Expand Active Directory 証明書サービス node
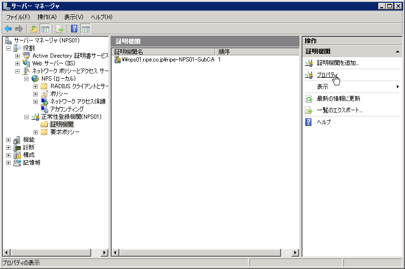This screenshot has height=269, width=405. (17, 56)
